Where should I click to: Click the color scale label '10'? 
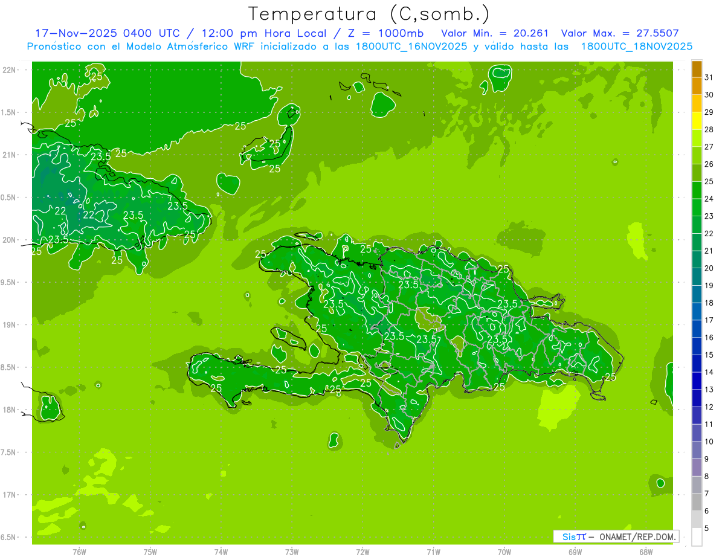709,442
